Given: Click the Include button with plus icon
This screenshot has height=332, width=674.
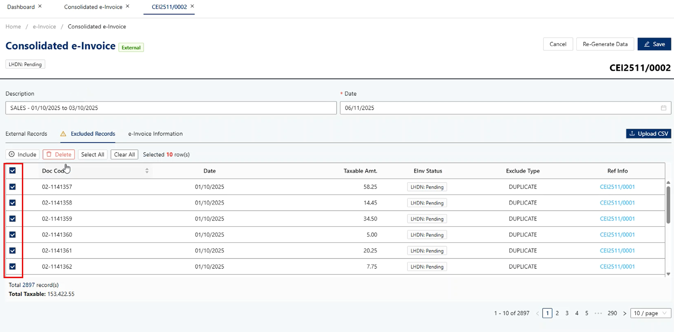Looking at the screenshot, I should pyautogui.click(x=23, y=155).
